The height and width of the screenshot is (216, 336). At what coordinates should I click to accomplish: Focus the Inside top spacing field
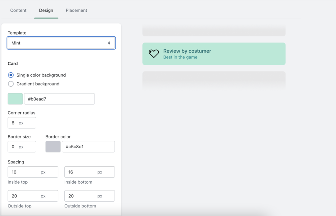32,172
